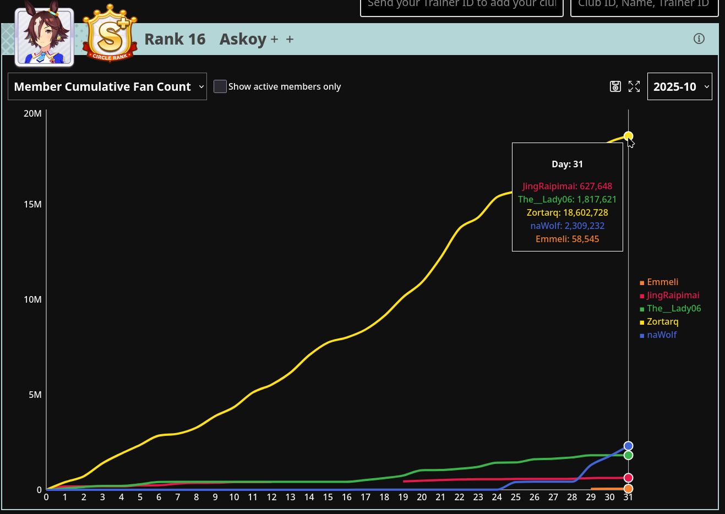This screenshot has height=514, width=725.
Task: Click the day 19 x-axis label
Action: 403,497
